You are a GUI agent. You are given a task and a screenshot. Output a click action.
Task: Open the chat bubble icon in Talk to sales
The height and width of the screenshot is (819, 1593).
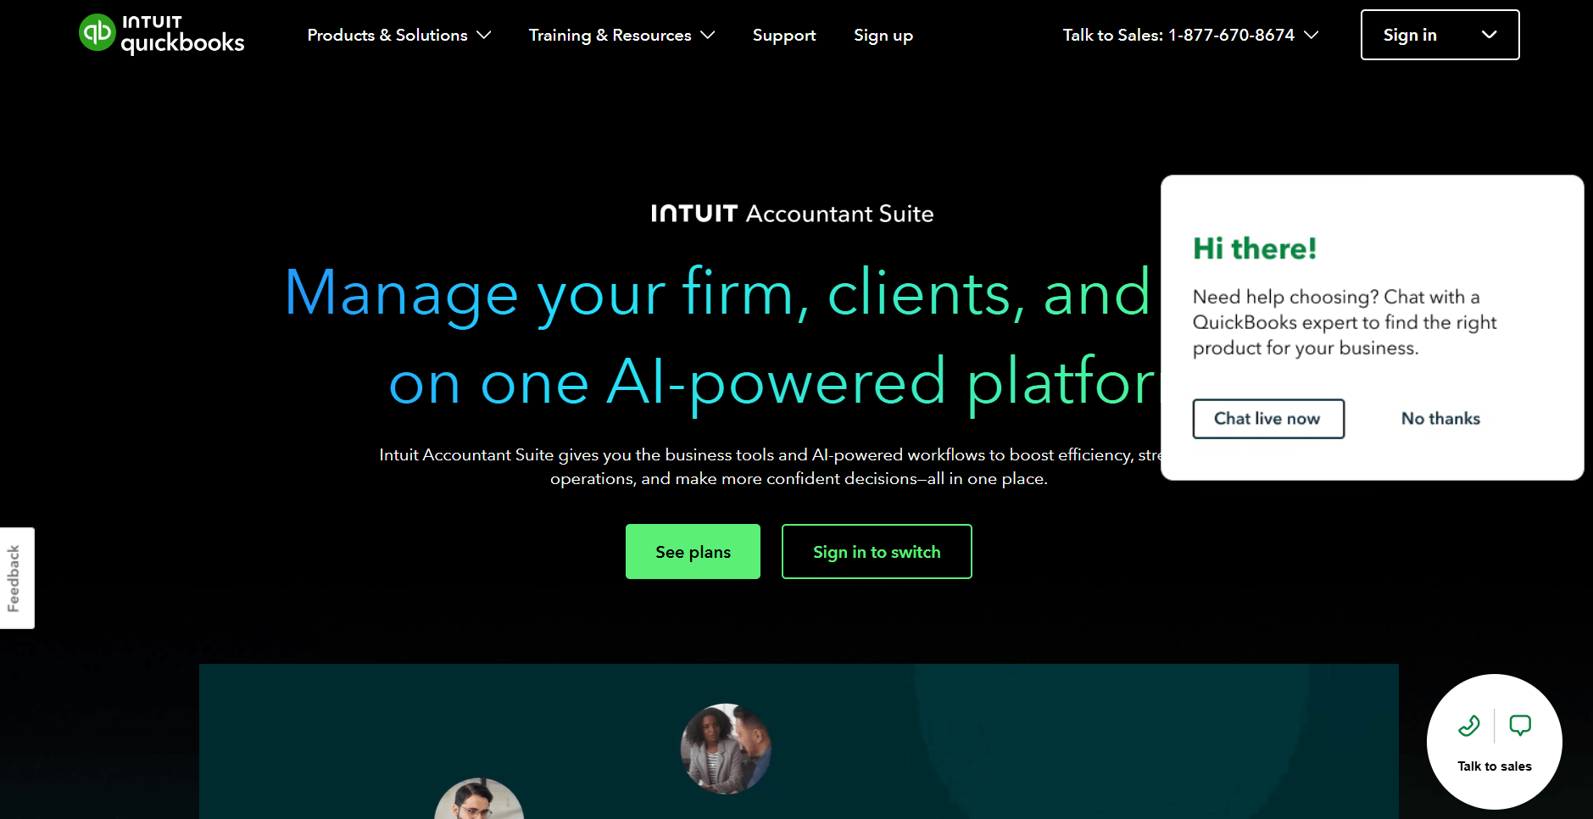tap(1520, 726)
